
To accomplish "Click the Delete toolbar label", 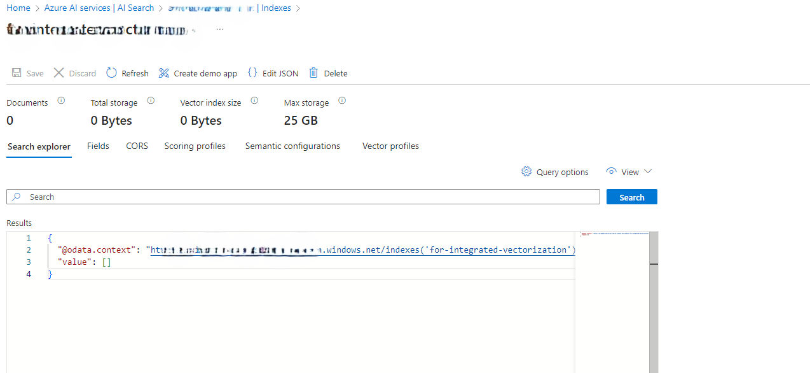I will tap(336, 73).
